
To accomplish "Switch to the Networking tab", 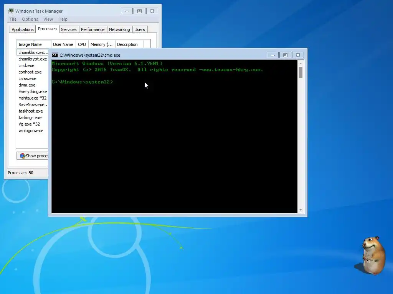I will coord(119,29).
